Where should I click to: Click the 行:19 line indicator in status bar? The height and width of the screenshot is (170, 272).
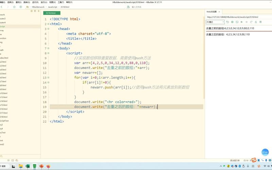[246, 160]
